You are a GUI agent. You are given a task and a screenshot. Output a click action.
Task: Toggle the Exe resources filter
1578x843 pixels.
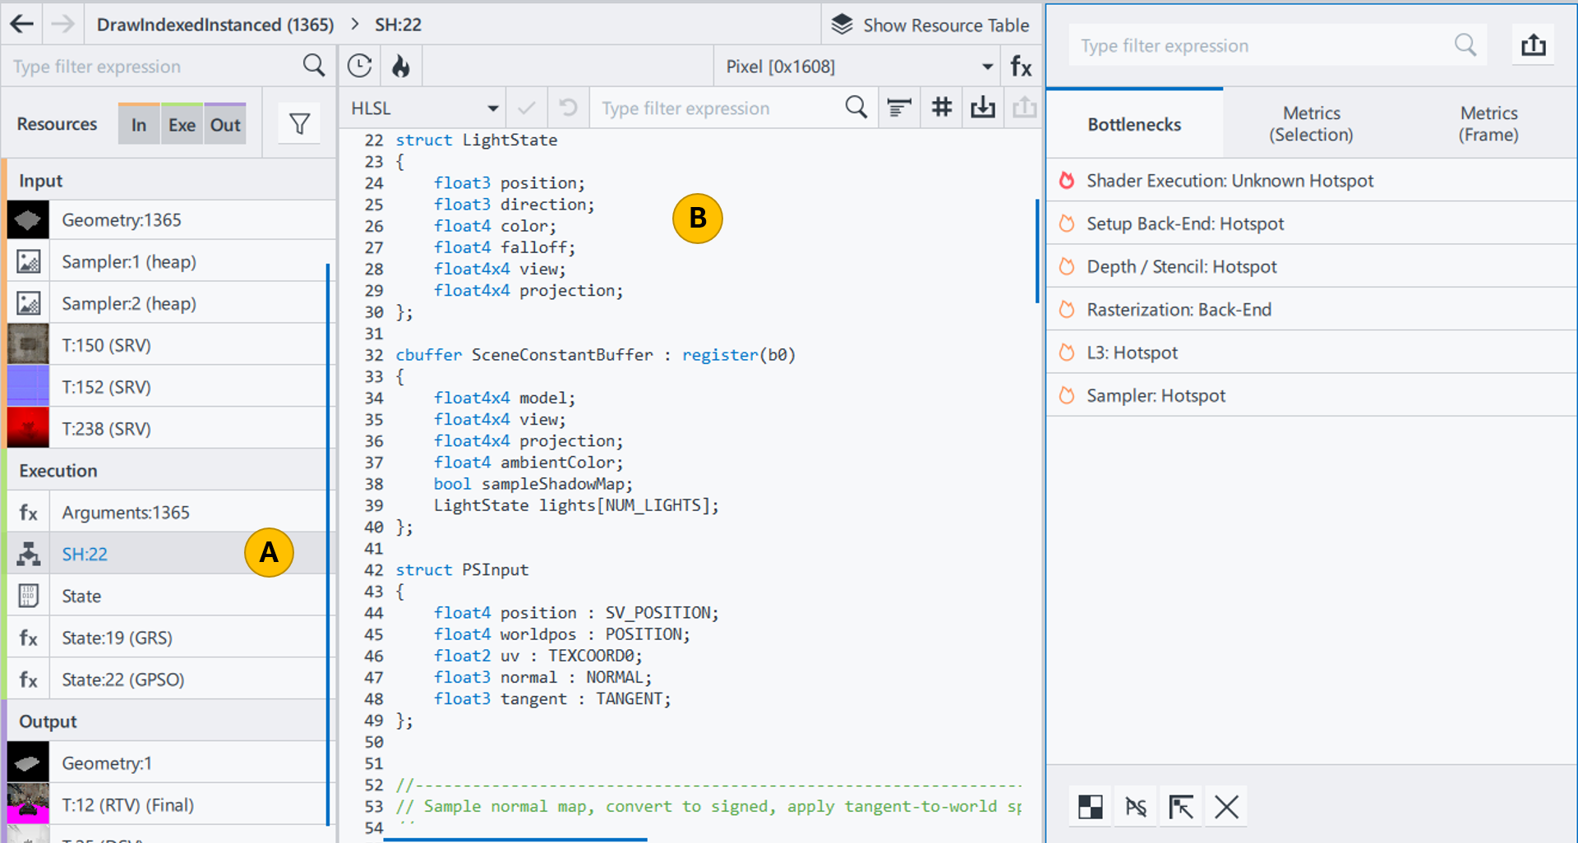pyautogui.click(x=182, y=125)
